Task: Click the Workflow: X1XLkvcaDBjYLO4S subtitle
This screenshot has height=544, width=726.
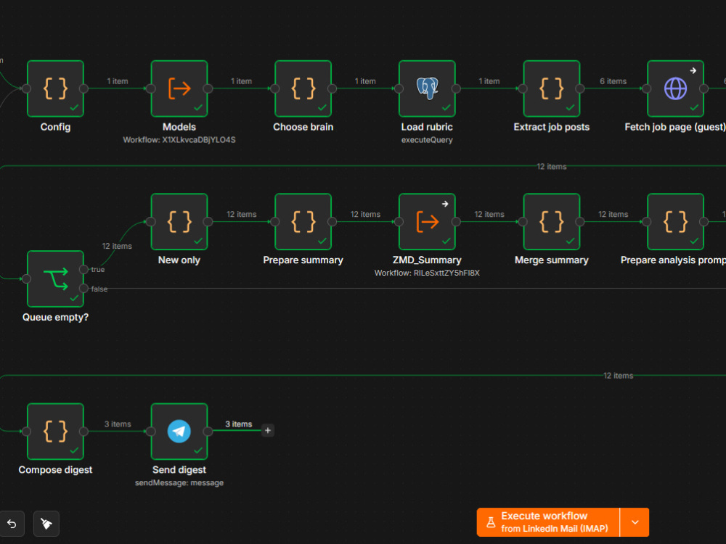Action: coord(179,140)
